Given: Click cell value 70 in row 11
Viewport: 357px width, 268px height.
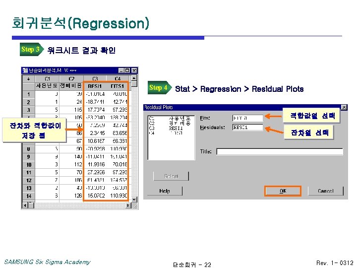Looking at the screenshot, I should pos(71,172).
